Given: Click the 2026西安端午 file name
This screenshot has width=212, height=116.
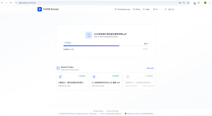Looking at the screenshot, I should click(110, 34).
